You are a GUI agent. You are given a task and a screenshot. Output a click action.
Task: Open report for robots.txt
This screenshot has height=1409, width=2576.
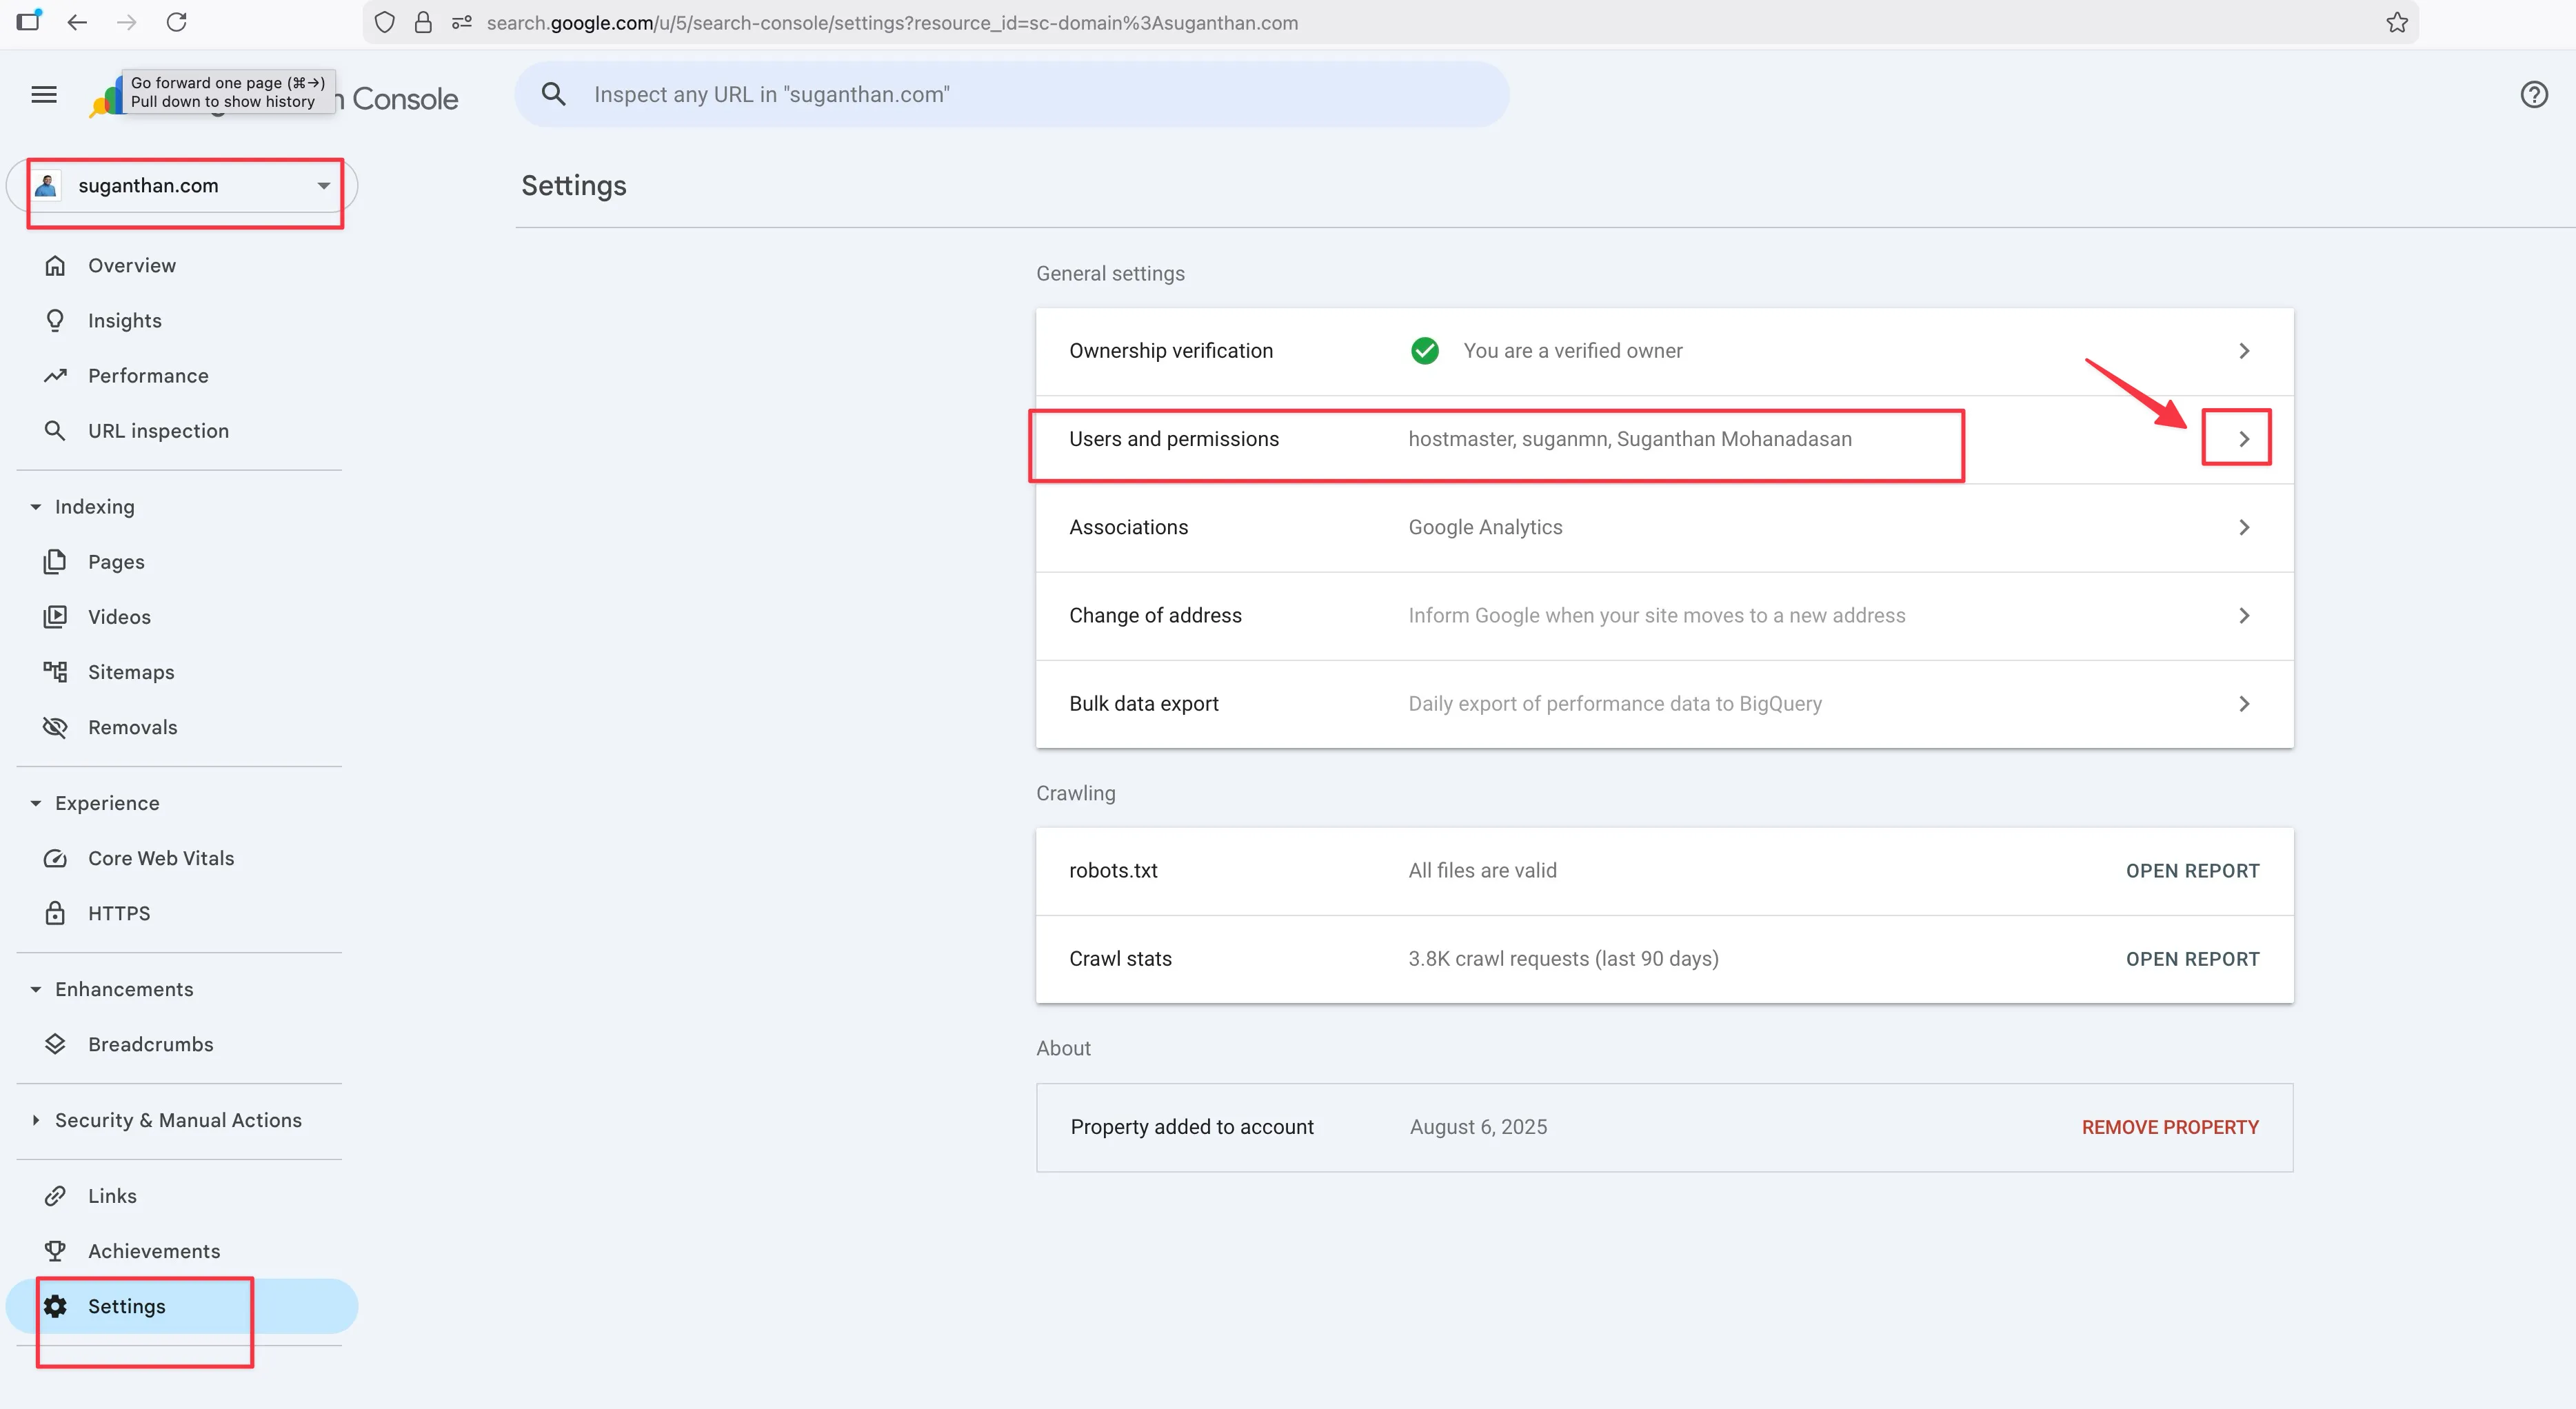2192,871
